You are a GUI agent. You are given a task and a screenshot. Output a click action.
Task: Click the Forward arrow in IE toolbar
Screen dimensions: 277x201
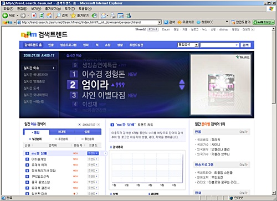pos(23,16)
